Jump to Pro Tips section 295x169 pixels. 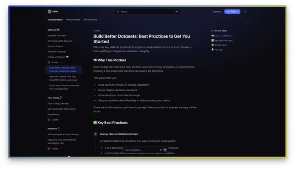217,50
